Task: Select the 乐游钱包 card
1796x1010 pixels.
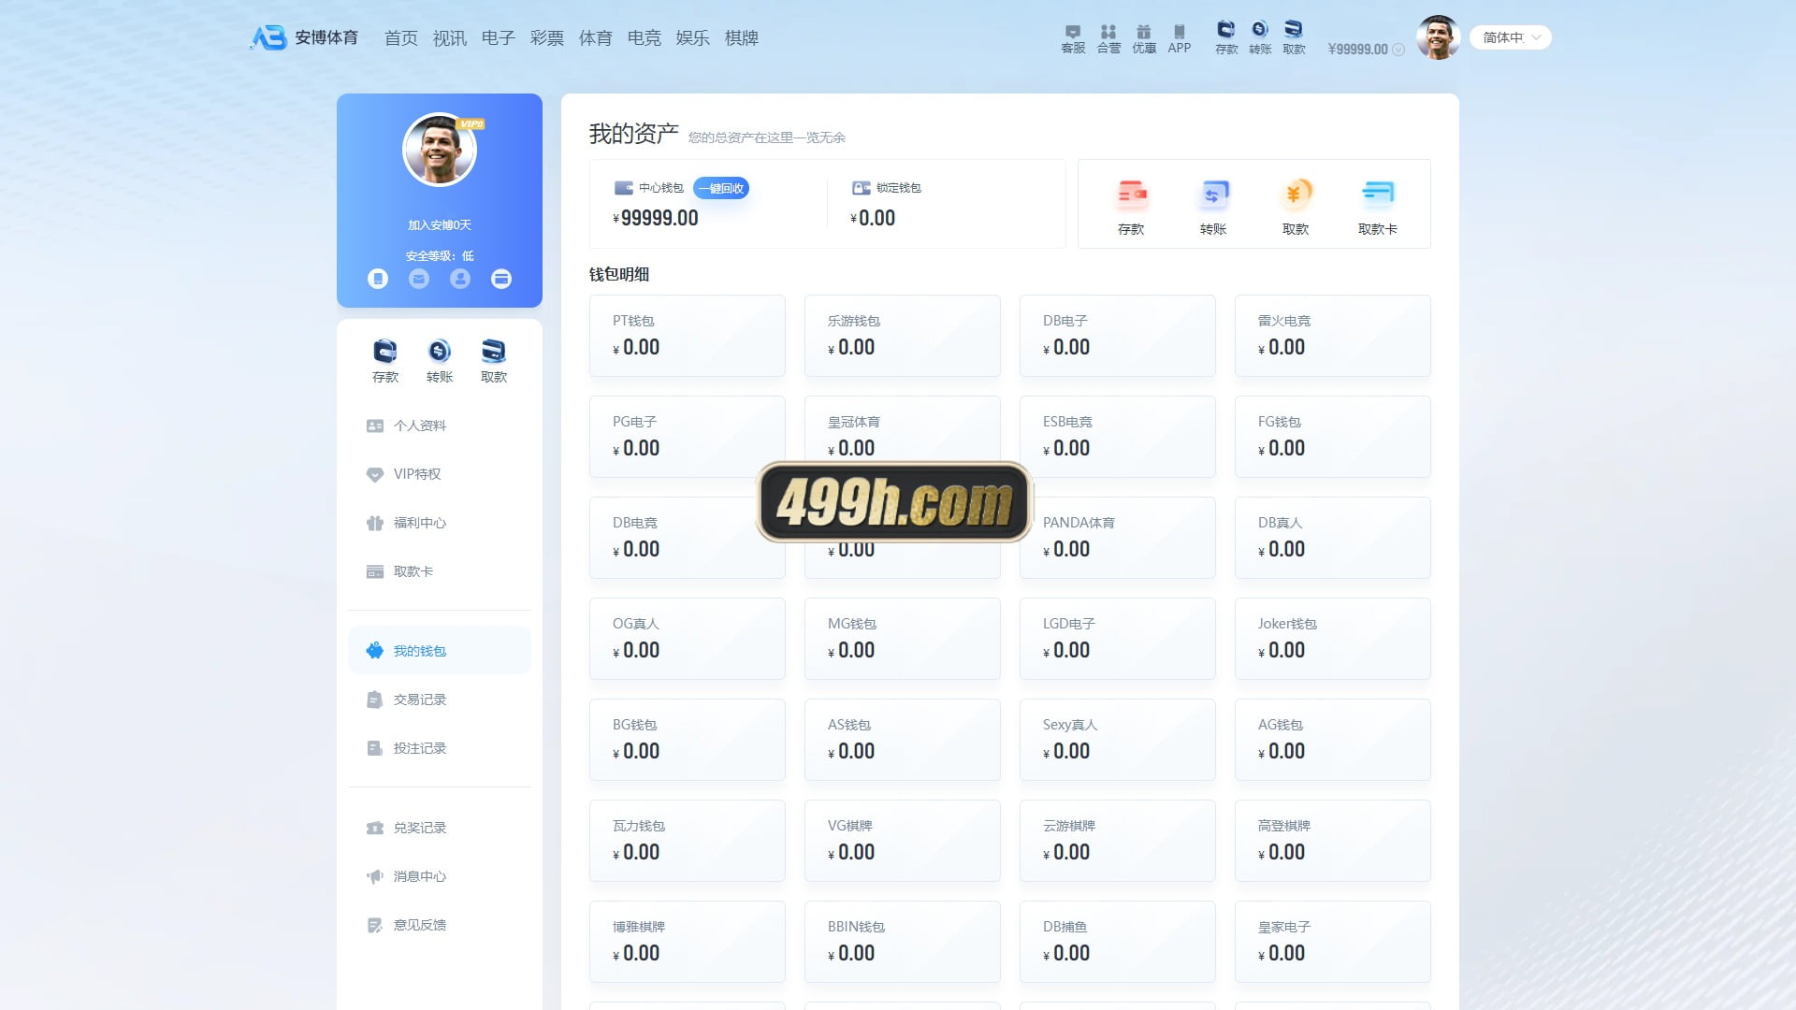Action: 903,336
